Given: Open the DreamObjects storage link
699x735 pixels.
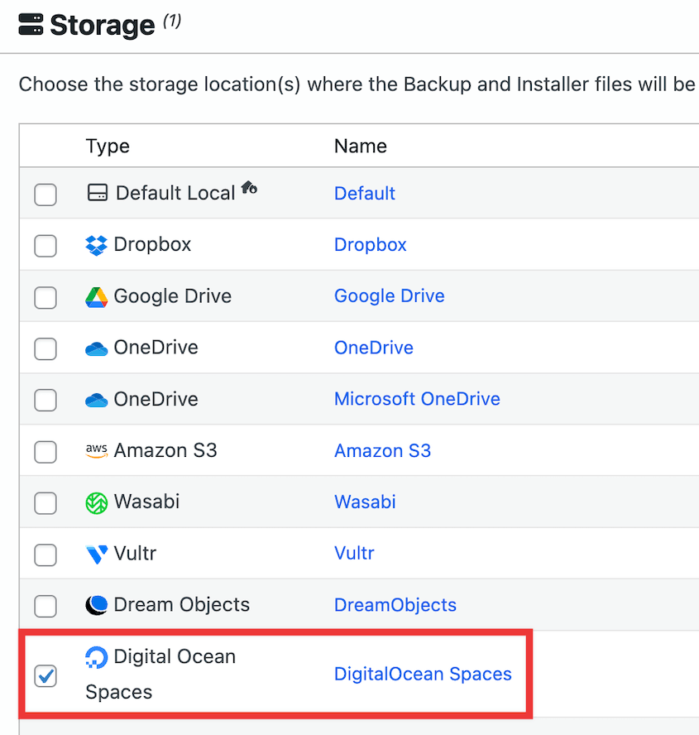Looking at the screenshot, I should click(395, 605).
